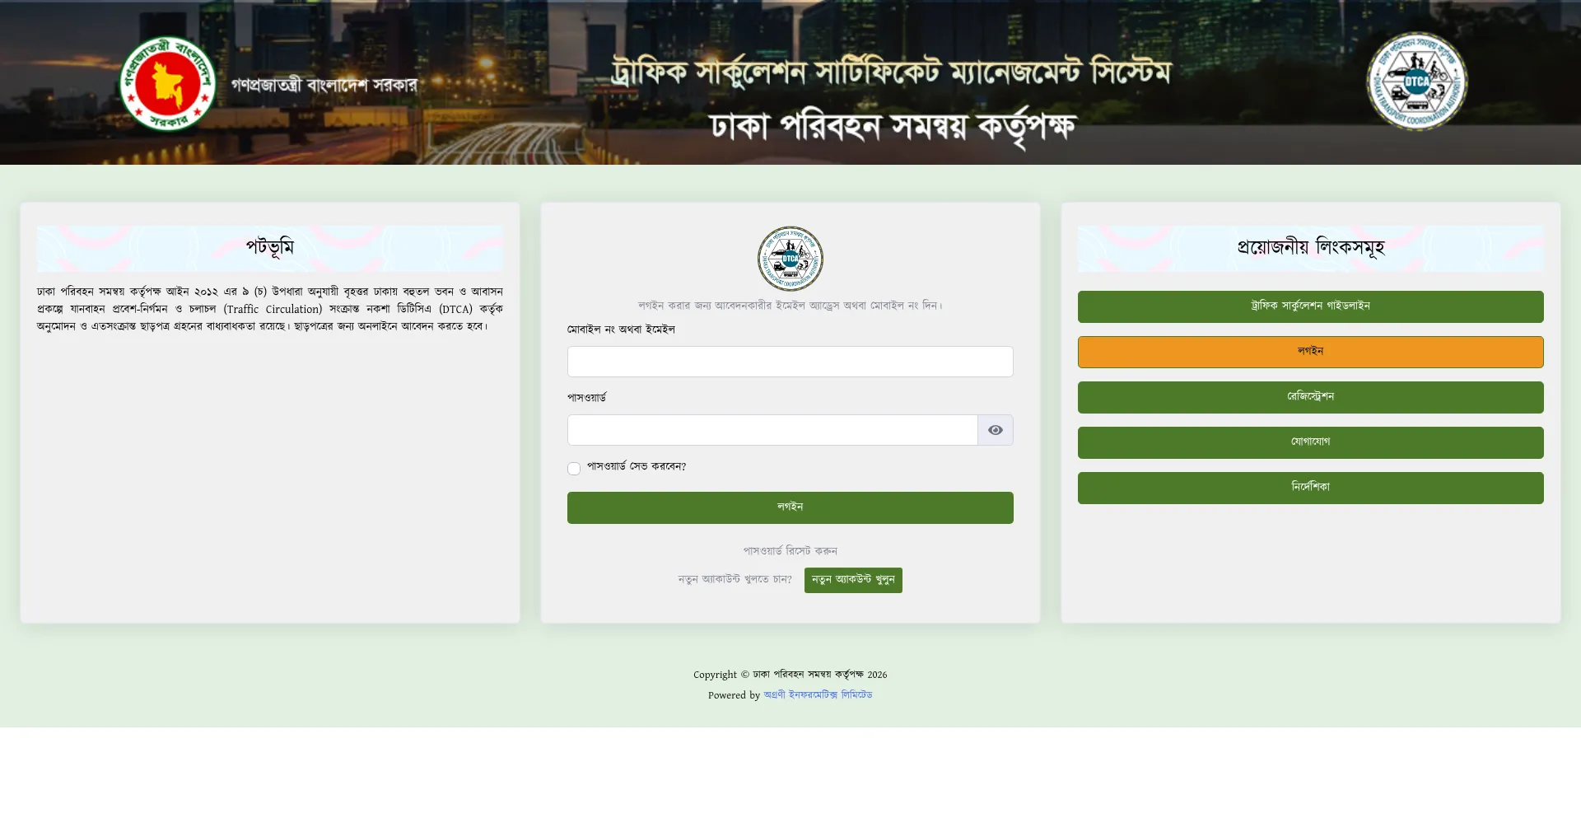
Task: Click the নতুন অ্যাকাউন্ট খুলতে চান? text
Action: 735,580
